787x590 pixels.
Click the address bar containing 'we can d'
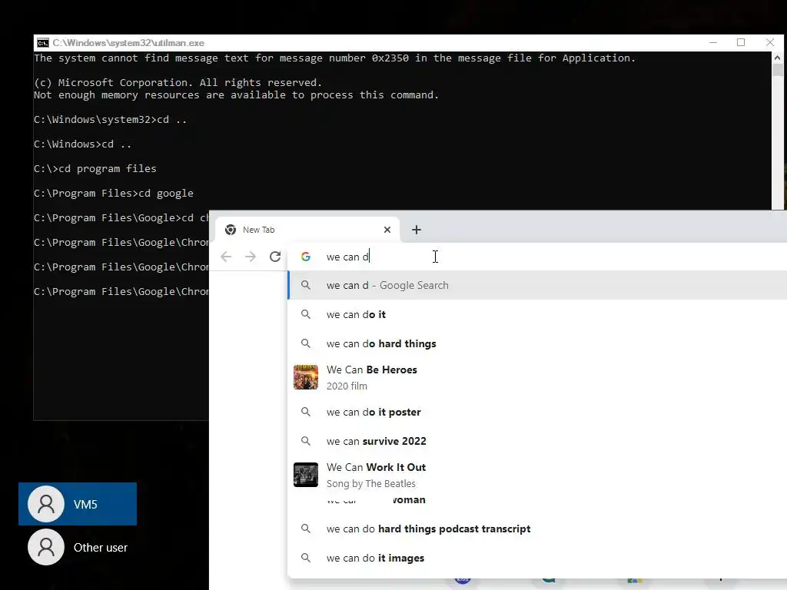click(537, 257)
